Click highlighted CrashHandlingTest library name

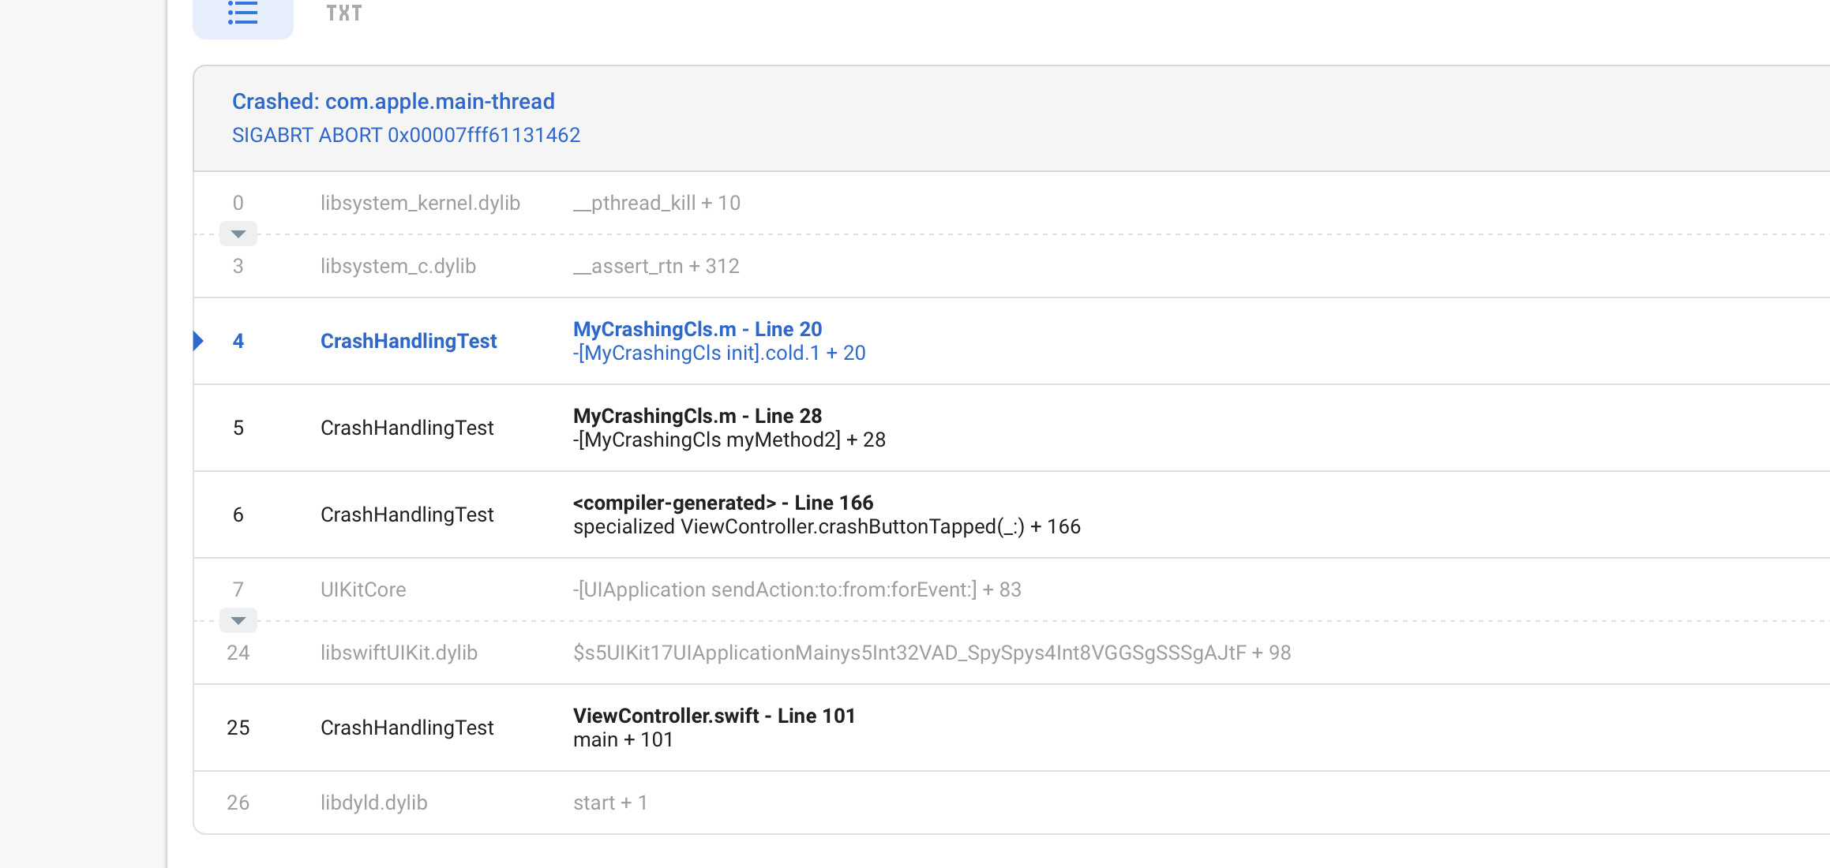point(408,341)
